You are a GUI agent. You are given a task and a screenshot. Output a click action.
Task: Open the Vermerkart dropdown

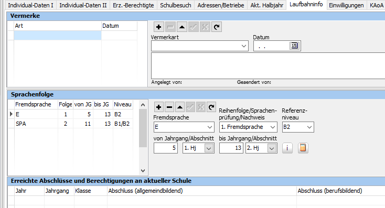243,46
